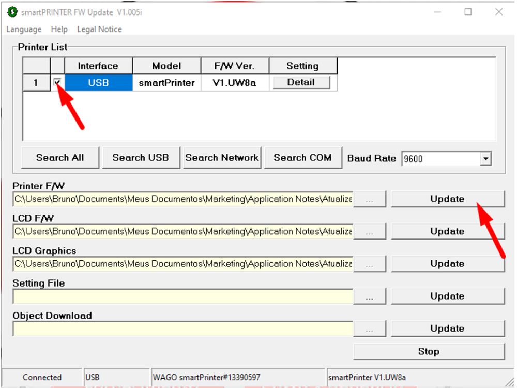Open the Baud Rate dropdown

point(485,159)
